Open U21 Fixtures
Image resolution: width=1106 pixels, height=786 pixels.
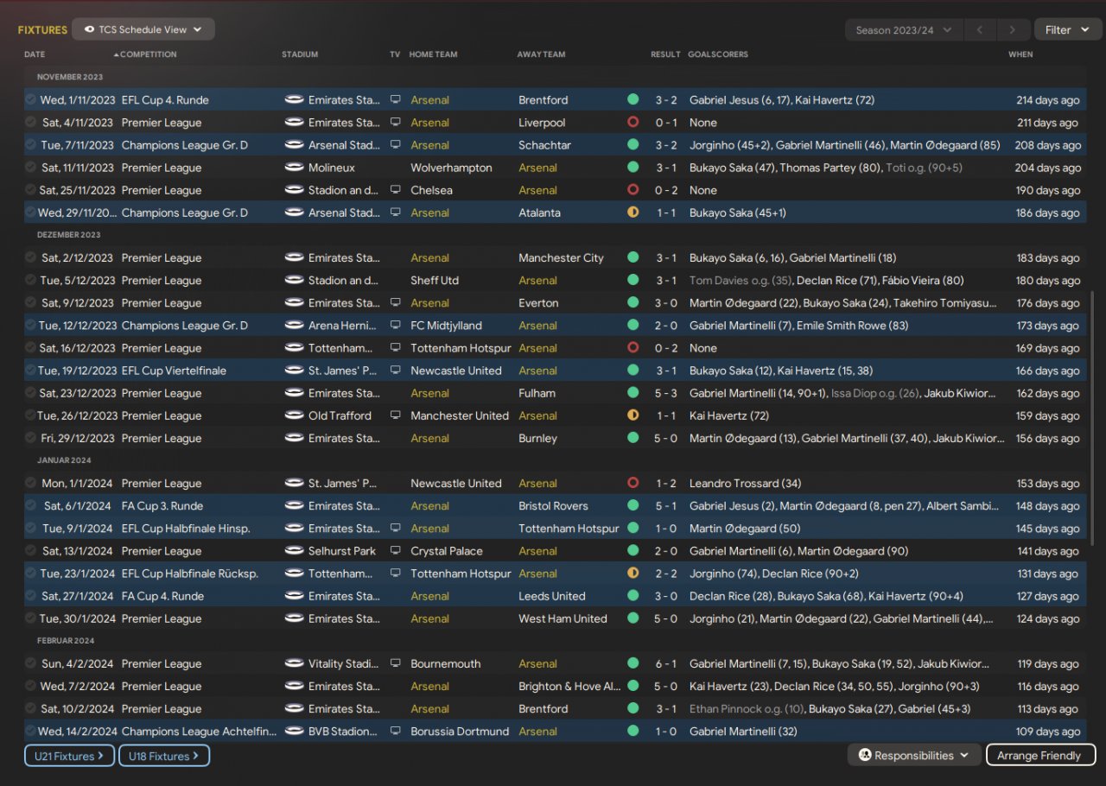(x=69, y=756)
